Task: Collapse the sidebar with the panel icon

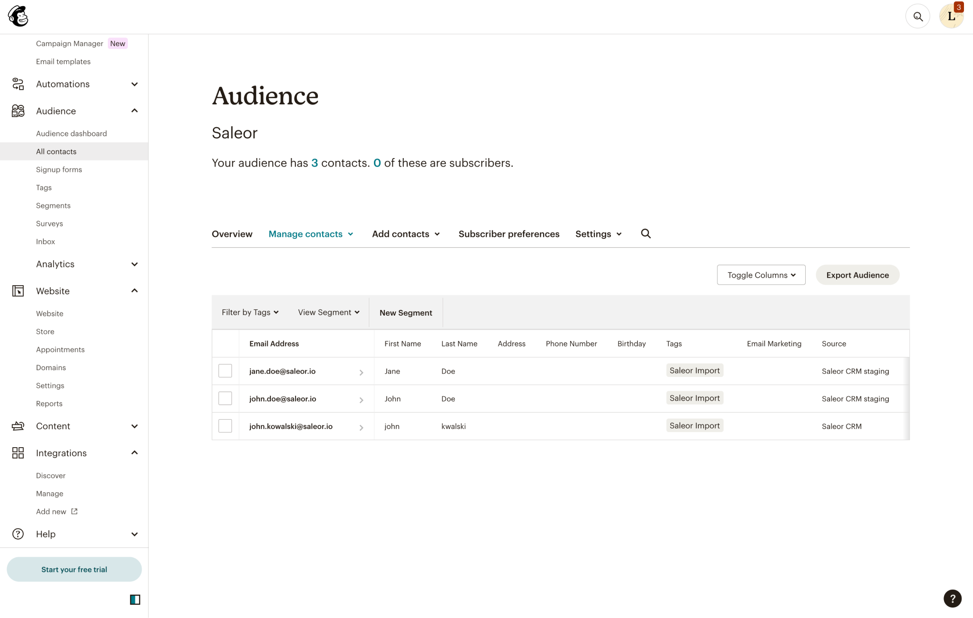Action: coord(135,599)
